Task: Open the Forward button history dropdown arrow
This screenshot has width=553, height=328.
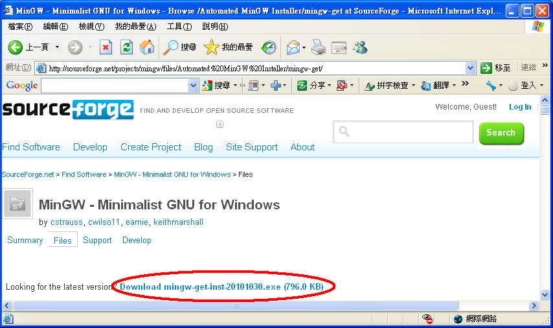Action: pyautogui.click(x=90, y=47)
